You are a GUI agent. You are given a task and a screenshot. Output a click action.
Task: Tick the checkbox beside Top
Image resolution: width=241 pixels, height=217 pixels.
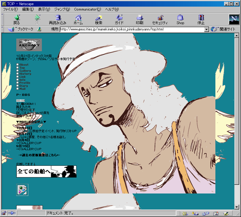point(17,68)
